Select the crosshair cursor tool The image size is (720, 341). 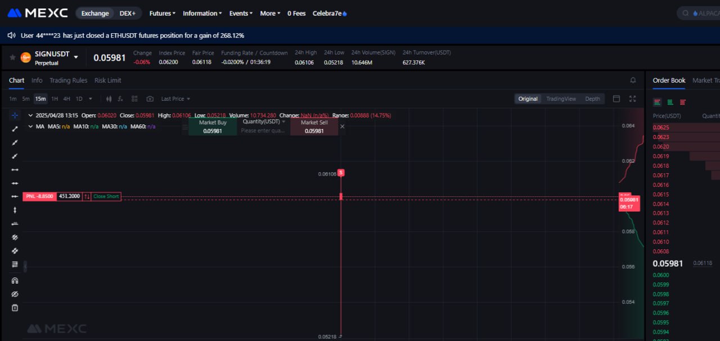point(15,115)
